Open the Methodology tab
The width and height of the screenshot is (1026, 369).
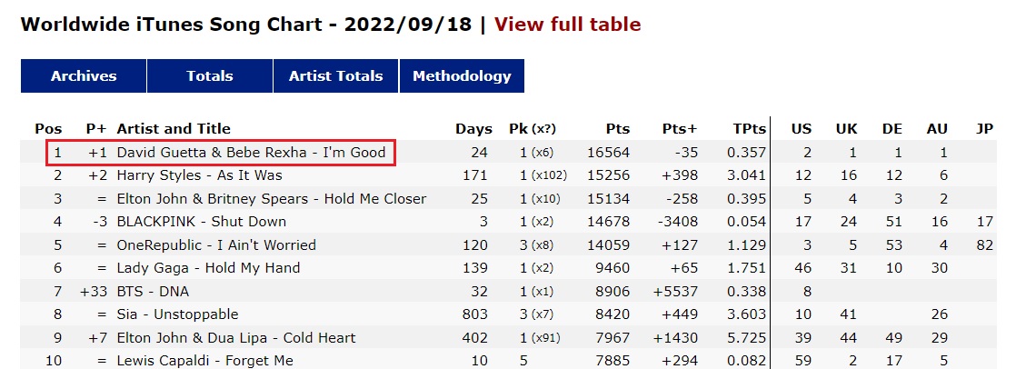pyautogui.click(x=462, y=76)
